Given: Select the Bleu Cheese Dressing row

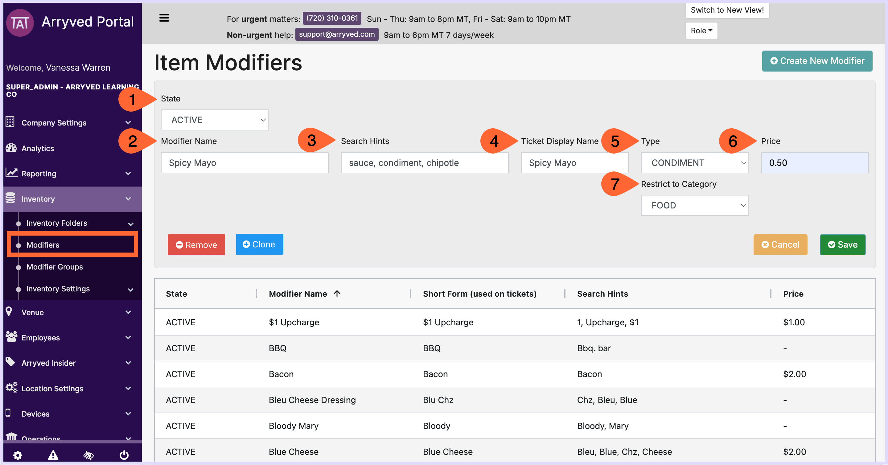Looking at the screenshot, I should pyautogui.click(x=515, y=400).
